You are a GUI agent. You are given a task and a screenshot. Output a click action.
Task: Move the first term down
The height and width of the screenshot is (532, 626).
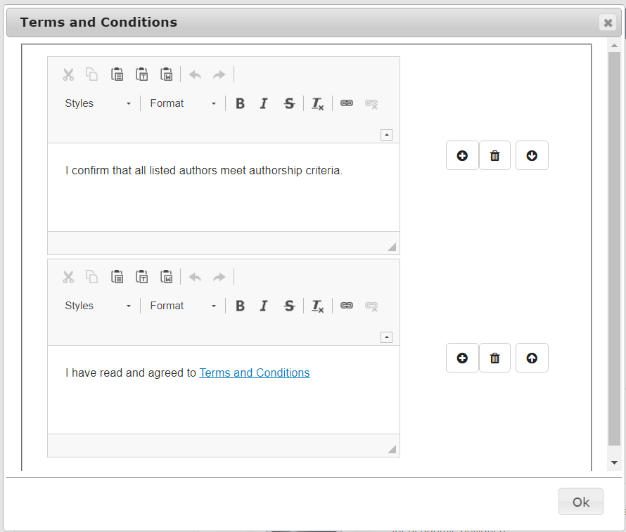click(x=532, y=155)
